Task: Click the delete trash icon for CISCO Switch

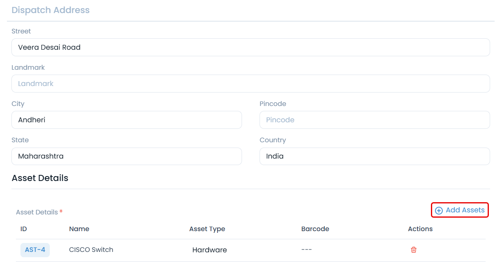Action: [413, 249]
